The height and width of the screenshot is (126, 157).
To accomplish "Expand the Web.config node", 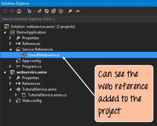I will 10,101.
